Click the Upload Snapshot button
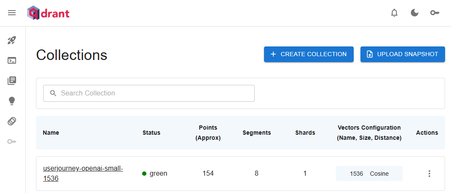This screenshot has height=193, width=451. 402,54
